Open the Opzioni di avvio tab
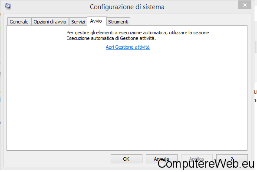 50,22
